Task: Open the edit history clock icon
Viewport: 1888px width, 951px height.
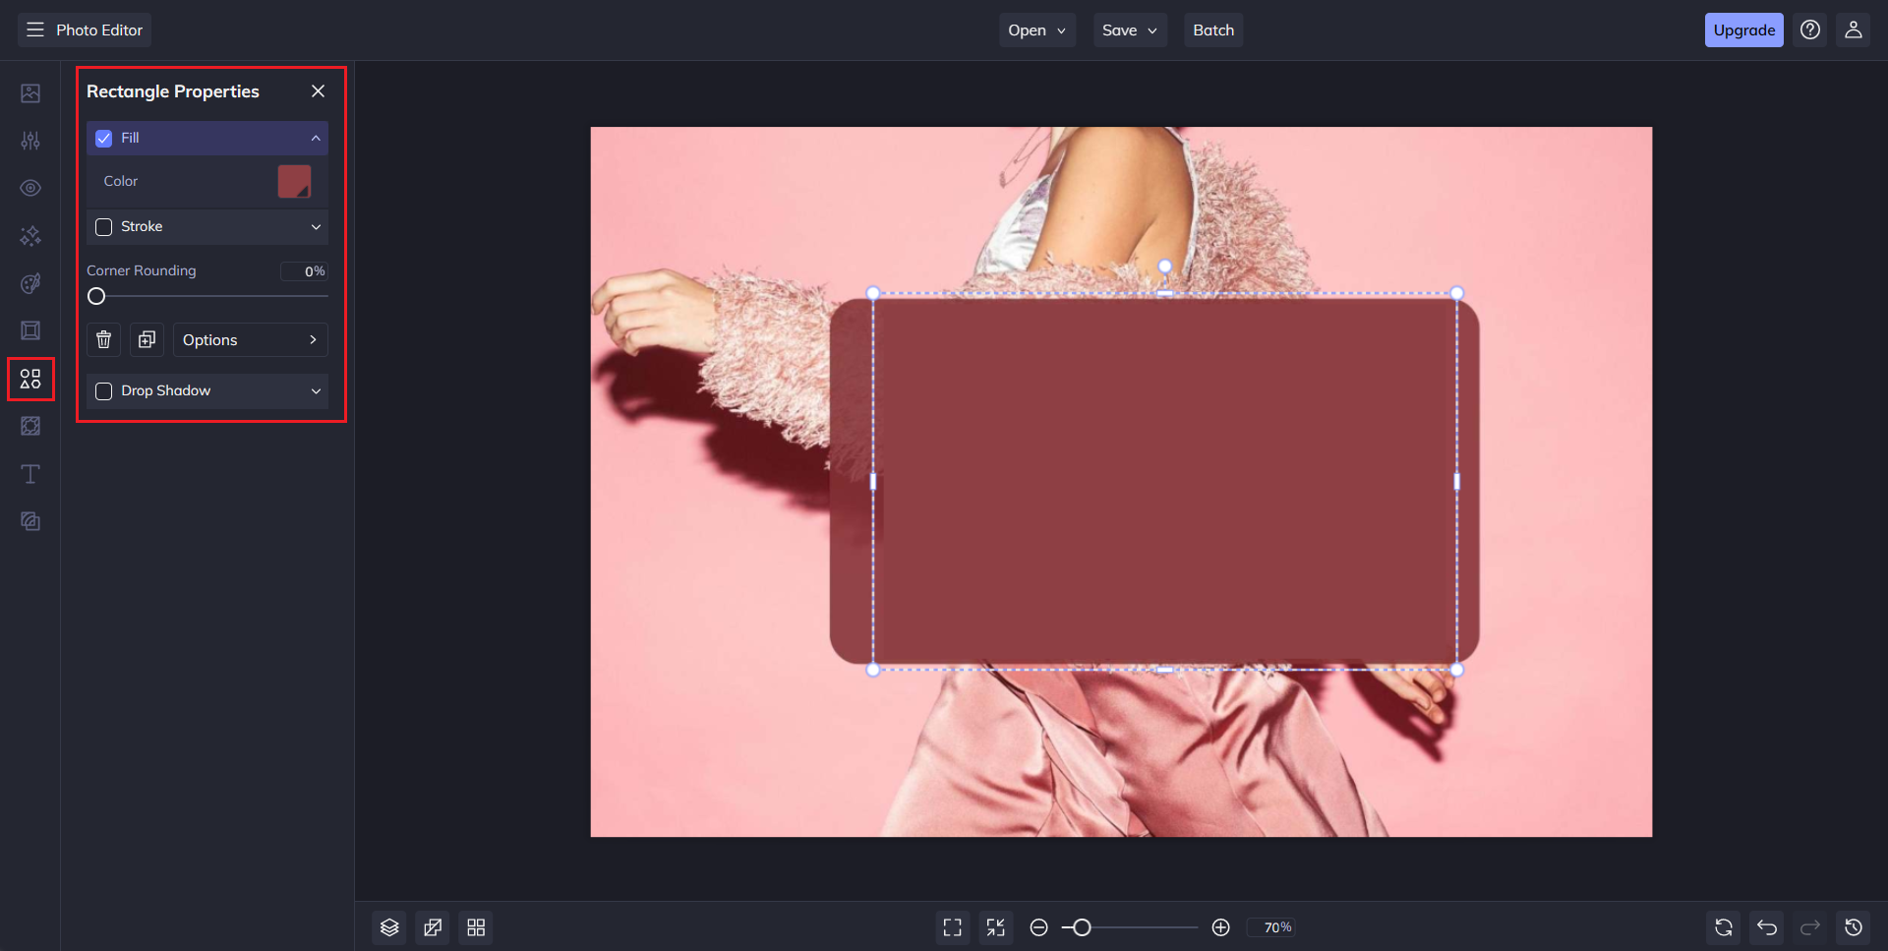Action: tap(1855, 927)
